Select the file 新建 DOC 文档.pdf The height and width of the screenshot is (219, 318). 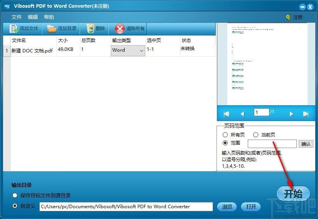click(x=32, y=51)
